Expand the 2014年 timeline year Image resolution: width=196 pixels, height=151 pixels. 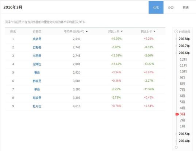184,141
